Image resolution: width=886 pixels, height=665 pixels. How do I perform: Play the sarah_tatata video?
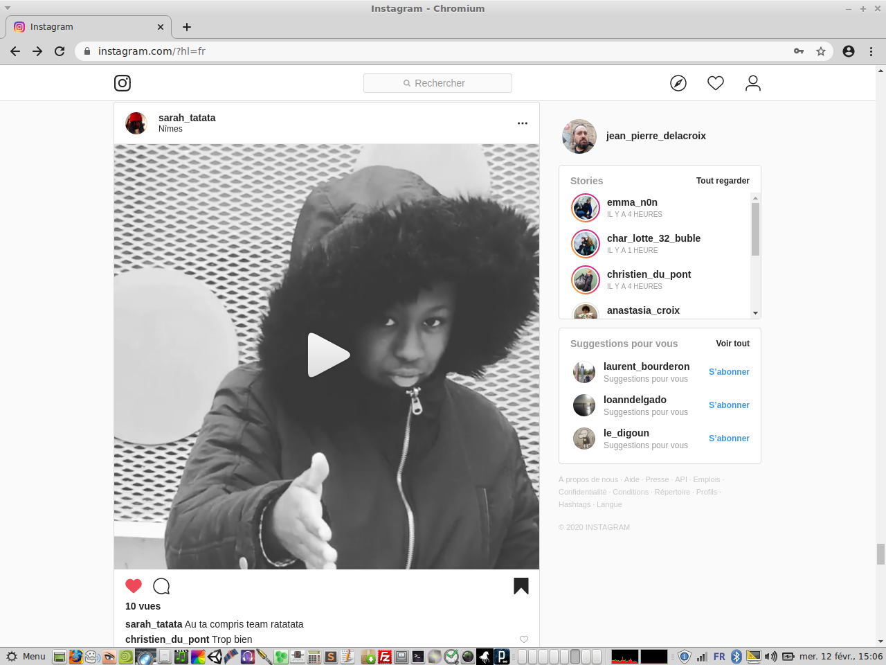pos(327,355)
